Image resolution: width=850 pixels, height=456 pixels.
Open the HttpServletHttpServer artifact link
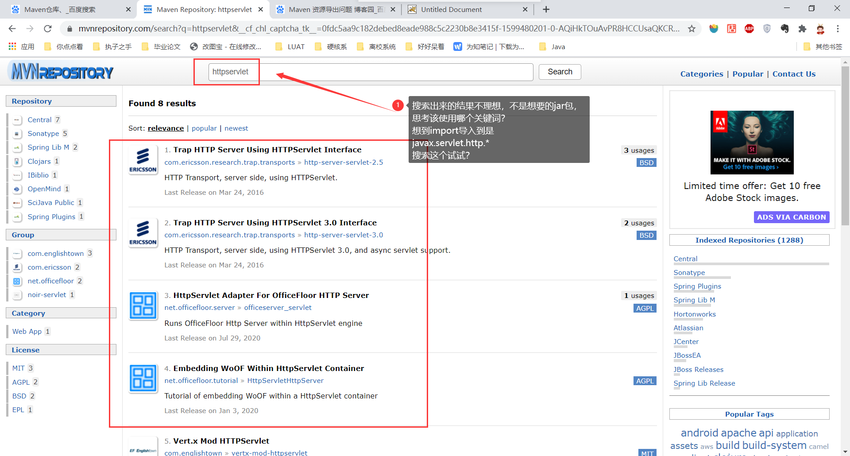[285, 381]
